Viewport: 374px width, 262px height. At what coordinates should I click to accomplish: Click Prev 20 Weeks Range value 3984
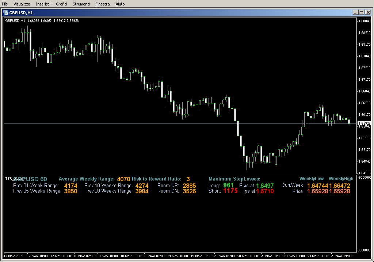[x=142, y=191]
